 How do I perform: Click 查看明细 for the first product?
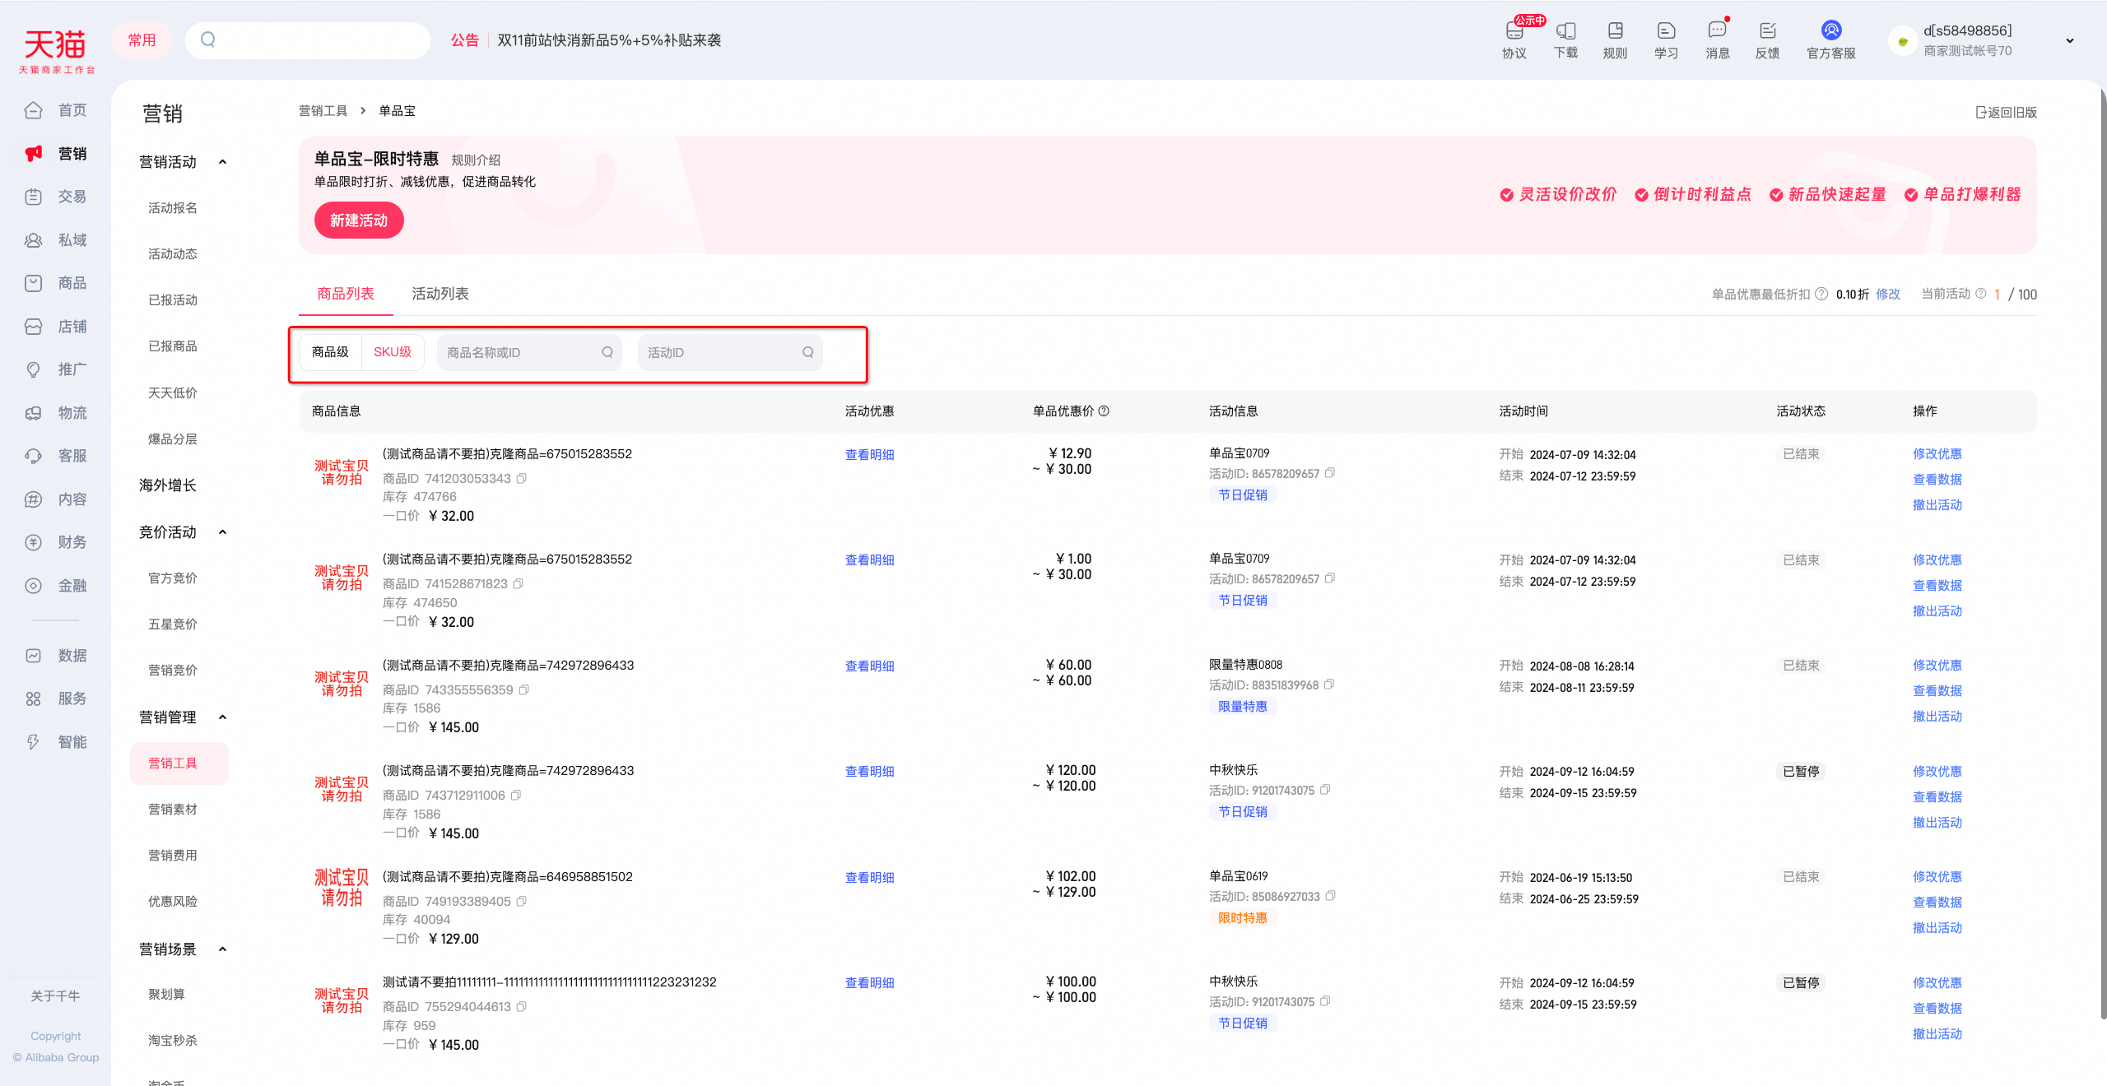pyautogui.click(x=869, y=454)
